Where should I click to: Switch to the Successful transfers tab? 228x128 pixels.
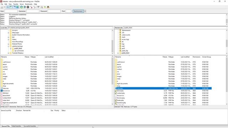tap(30, 126)
